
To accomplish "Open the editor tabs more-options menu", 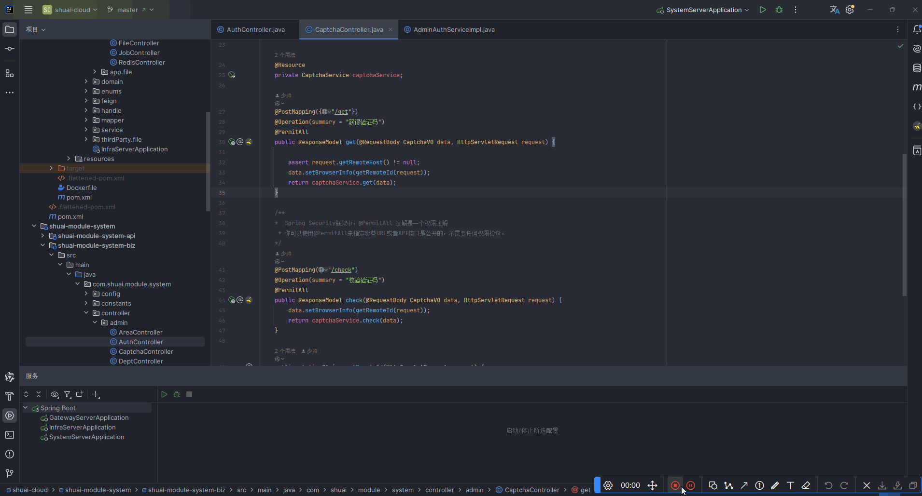I will point(898,29).
